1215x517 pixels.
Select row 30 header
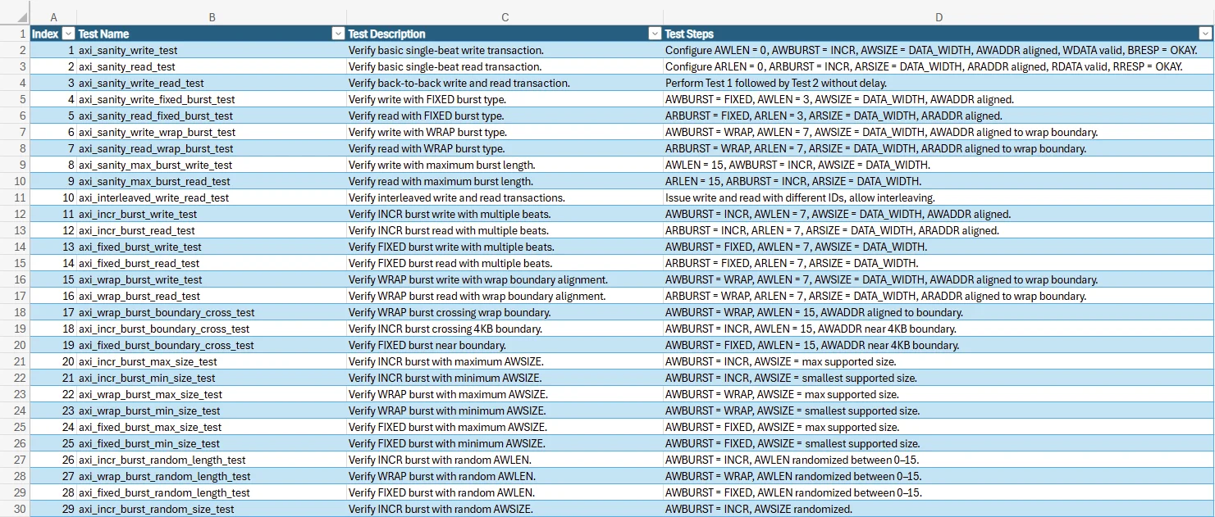[x=15, y=509]
